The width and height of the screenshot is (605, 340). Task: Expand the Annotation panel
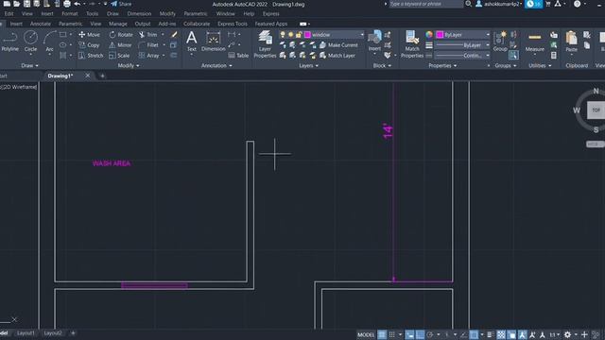pyautogui.click(x=216, y=65)
